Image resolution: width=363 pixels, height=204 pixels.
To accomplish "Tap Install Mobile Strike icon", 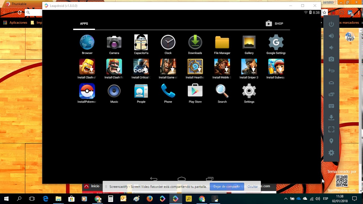I will [x=222, y=67].
